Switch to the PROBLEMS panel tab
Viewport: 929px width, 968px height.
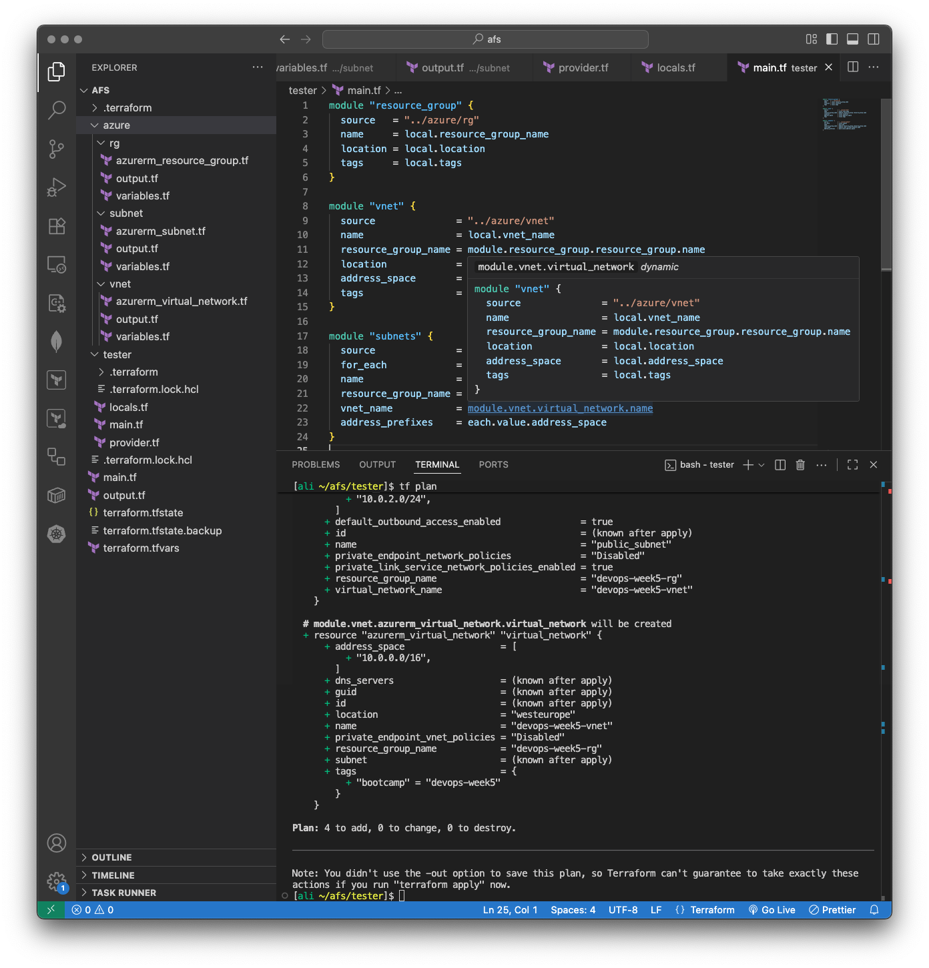tap(316, 465)
